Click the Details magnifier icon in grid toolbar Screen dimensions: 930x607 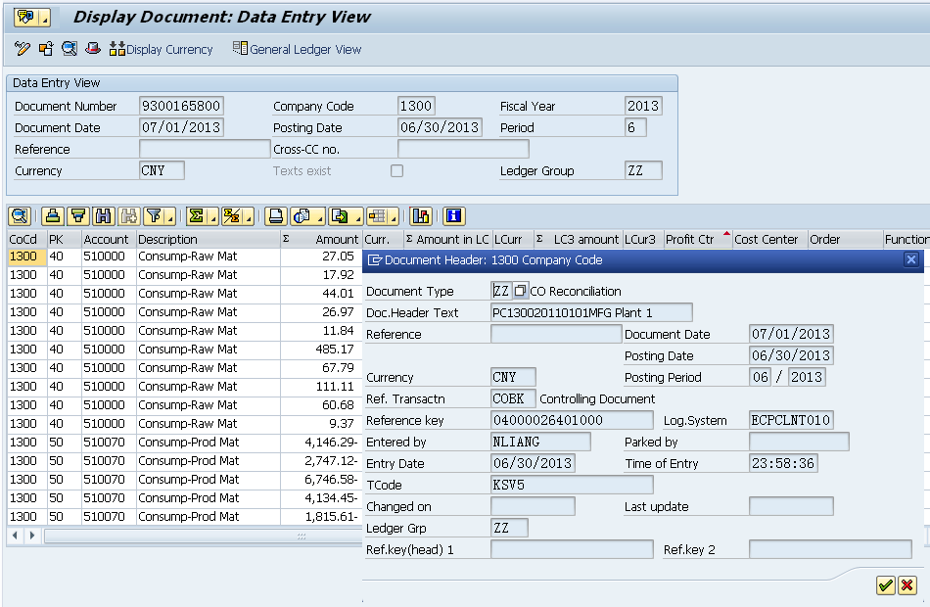(20, 216)
